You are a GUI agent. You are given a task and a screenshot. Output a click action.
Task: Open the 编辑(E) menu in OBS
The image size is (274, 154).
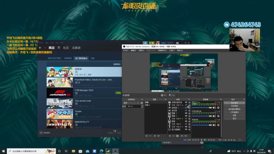click(133, 50)
